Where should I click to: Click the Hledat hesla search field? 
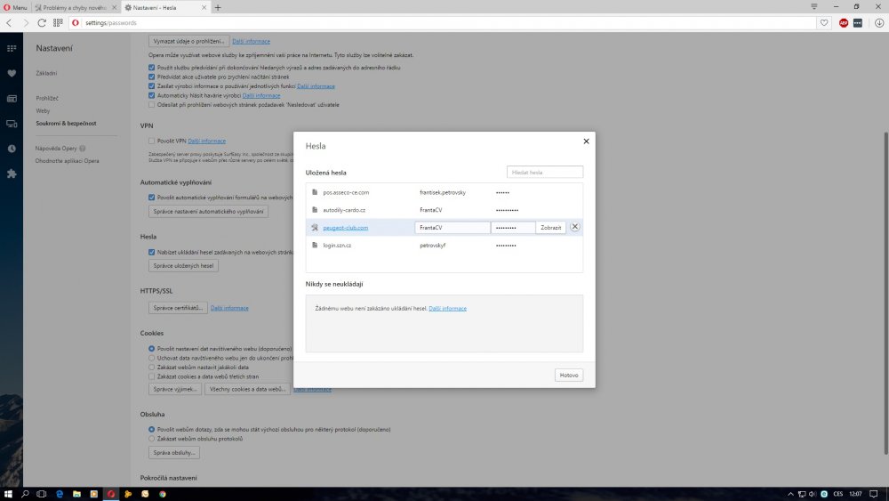tap(544, 172)
